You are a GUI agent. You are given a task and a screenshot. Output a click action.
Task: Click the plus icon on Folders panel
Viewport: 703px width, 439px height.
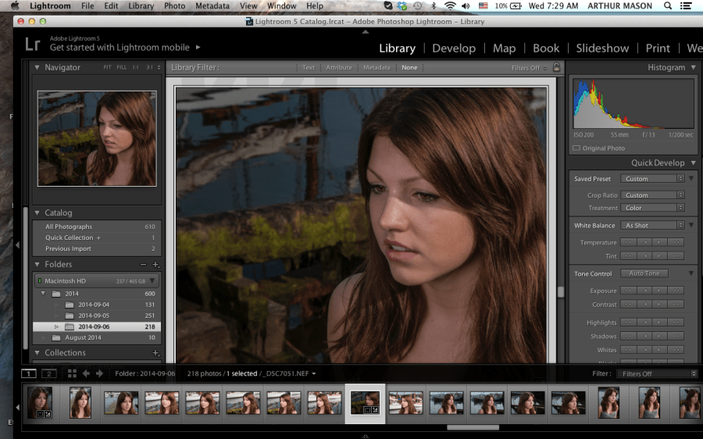[x=155, y=265]
